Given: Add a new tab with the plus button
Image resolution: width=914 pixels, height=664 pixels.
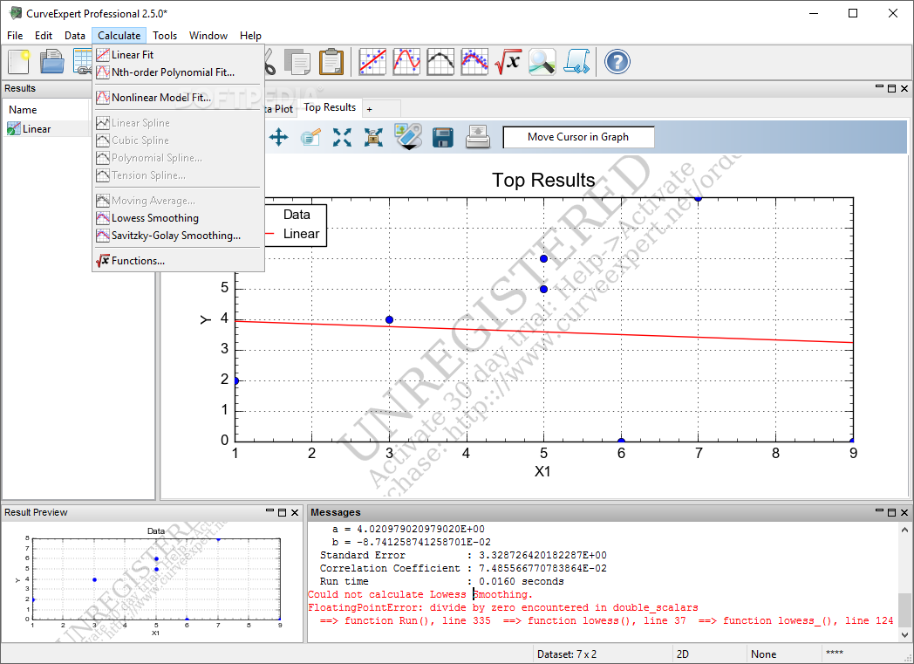Looking at the screenshot, I should click(370, 109).
